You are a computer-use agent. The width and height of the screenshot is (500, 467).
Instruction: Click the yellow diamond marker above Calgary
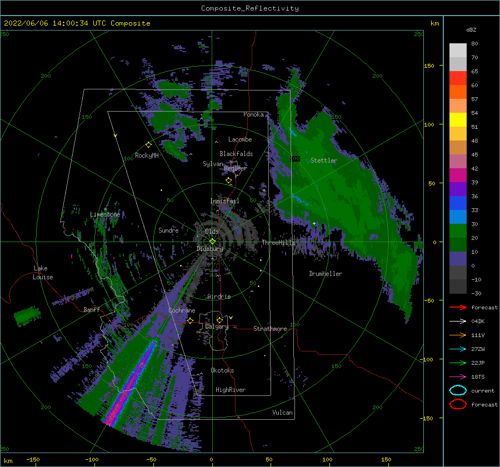click(x=219, y=320)
